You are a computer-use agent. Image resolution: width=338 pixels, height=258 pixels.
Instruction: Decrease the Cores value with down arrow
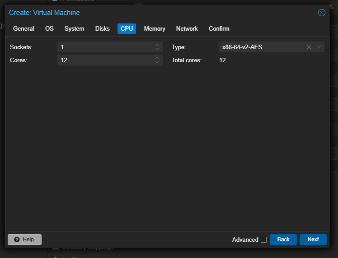[x=157, y=62]
